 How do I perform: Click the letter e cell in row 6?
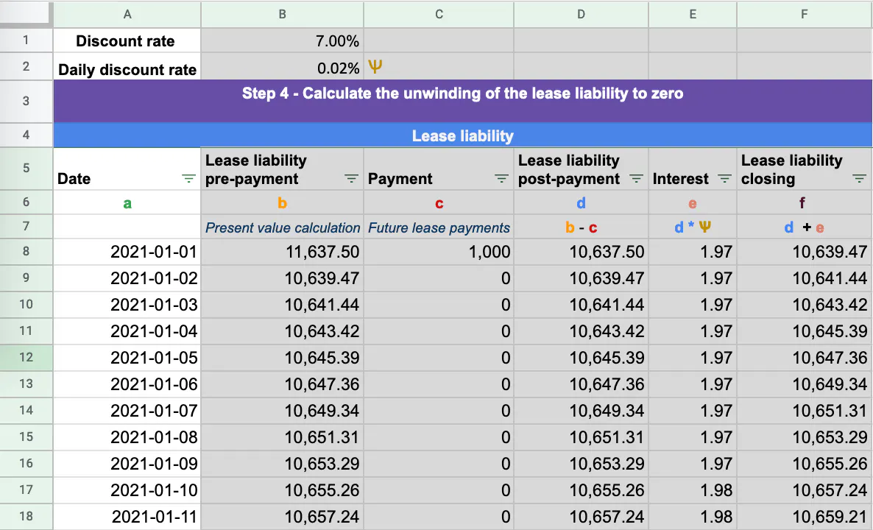coord(693,202)
